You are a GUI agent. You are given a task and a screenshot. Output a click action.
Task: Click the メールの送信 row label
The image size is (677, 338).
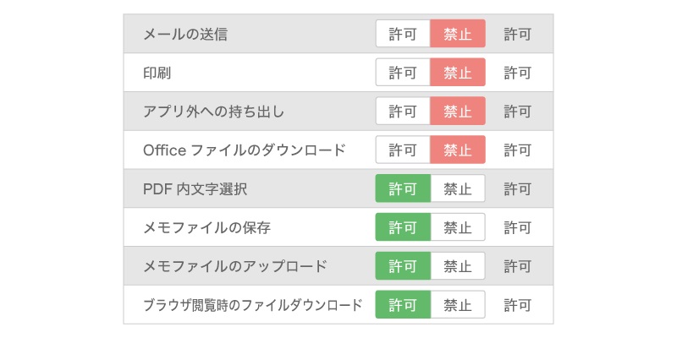pyautogui.click(x=185, y=35)
